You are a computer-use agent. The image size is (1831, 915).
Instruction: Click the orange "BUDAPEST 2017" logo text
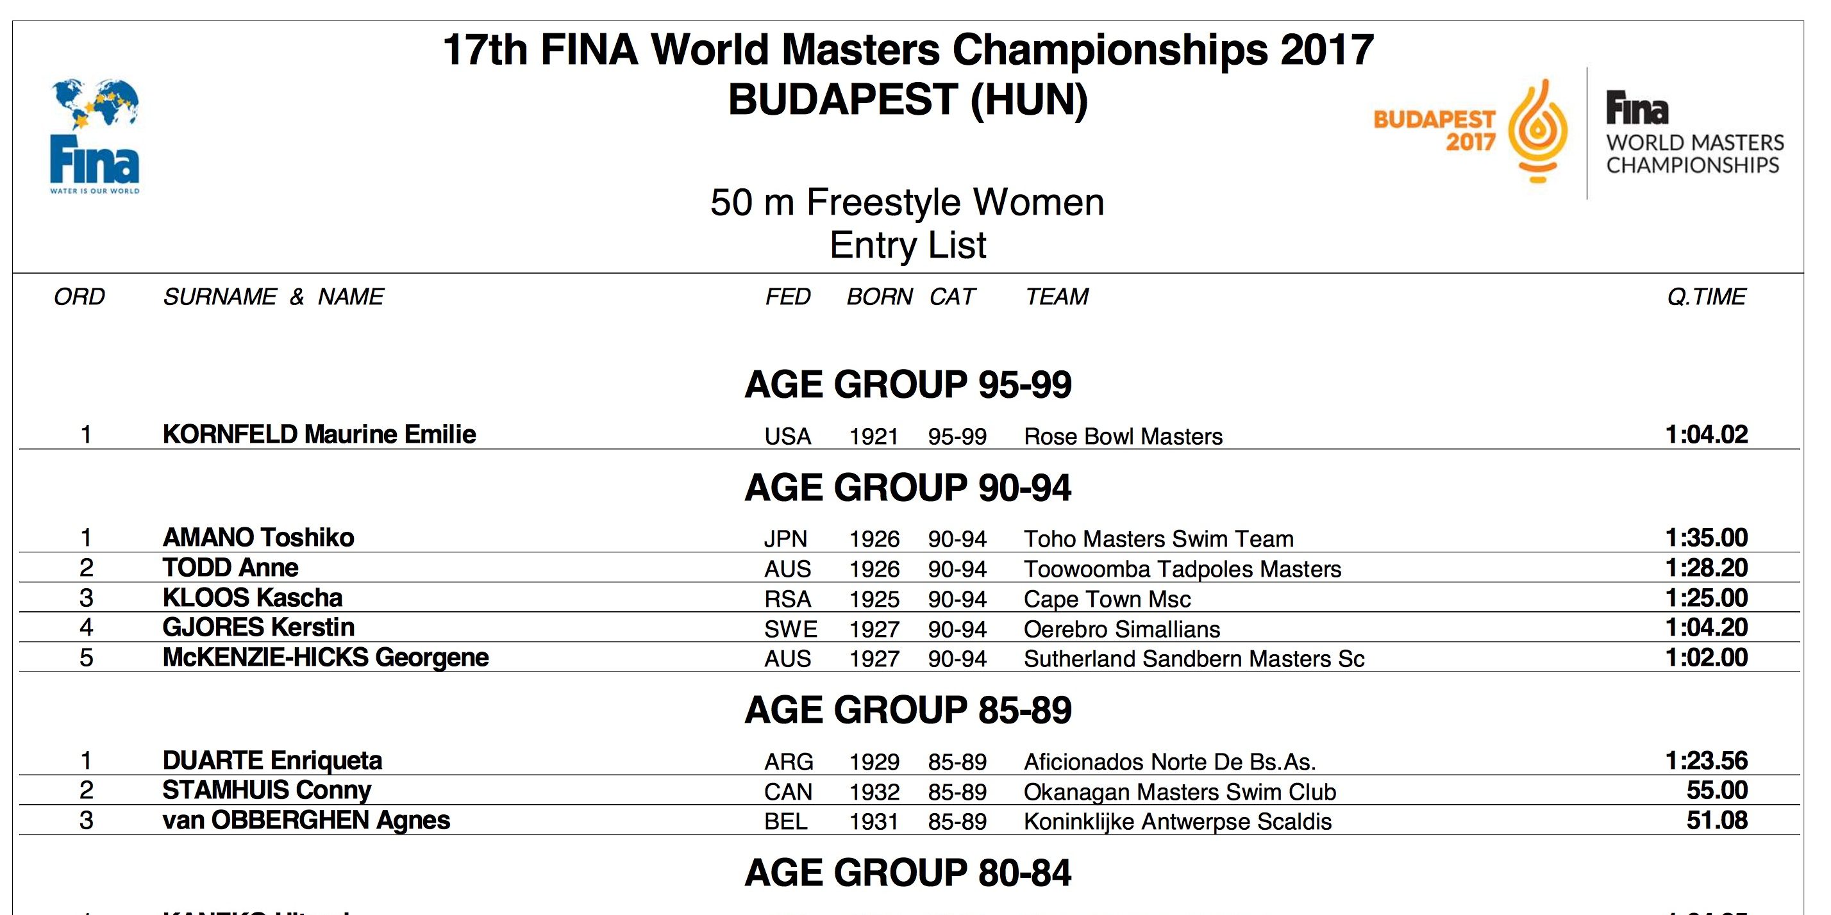pos(1434,130)
